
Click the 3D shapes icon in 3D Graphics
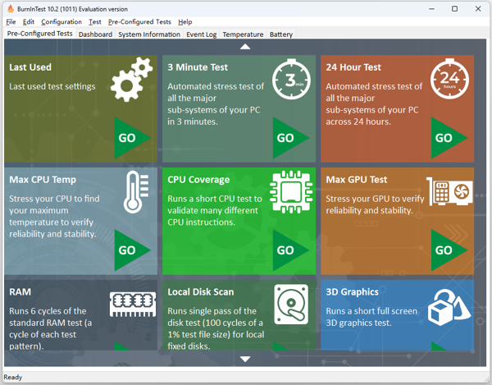click(449, 308)
